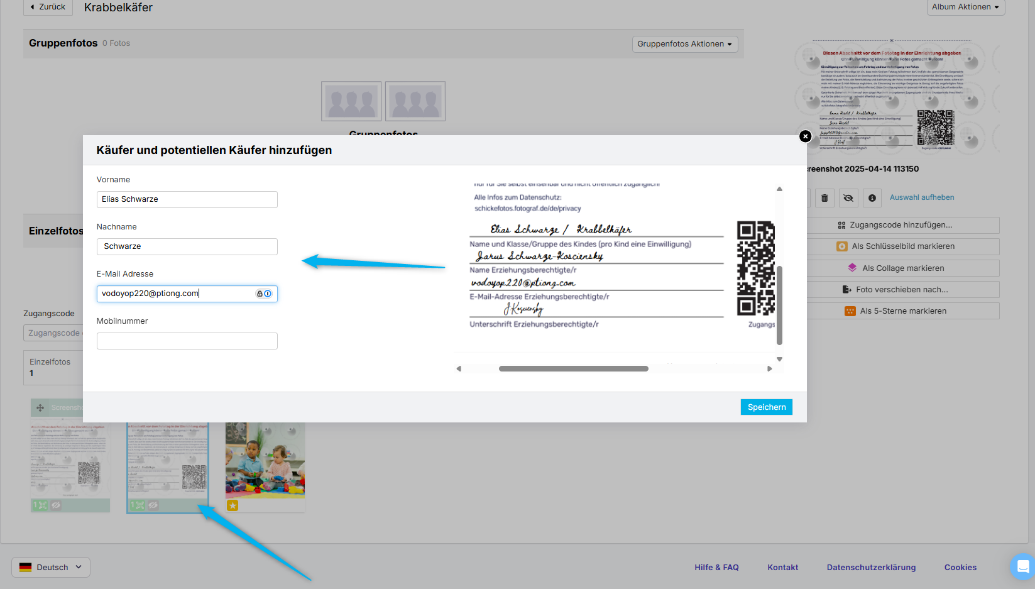1035x589 pixels.
Task: Click QR code badge on first thumbnail
Action: click(40, 505)
